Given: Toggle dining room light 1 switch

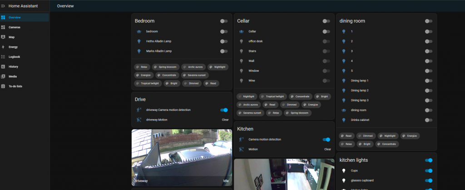Looking at the screenshot, I should pyautogui.click(x=429, y=31).
